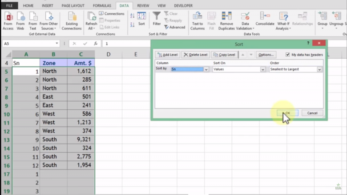Image resolution: width=347 pixels, height=195 pixels.
Task: Select row 10 header
Action: (6, 114)
